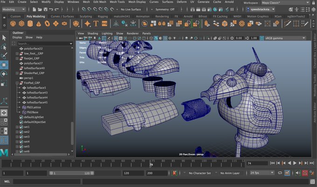Toggle the Auto Keyframe button

coord(305,173)
